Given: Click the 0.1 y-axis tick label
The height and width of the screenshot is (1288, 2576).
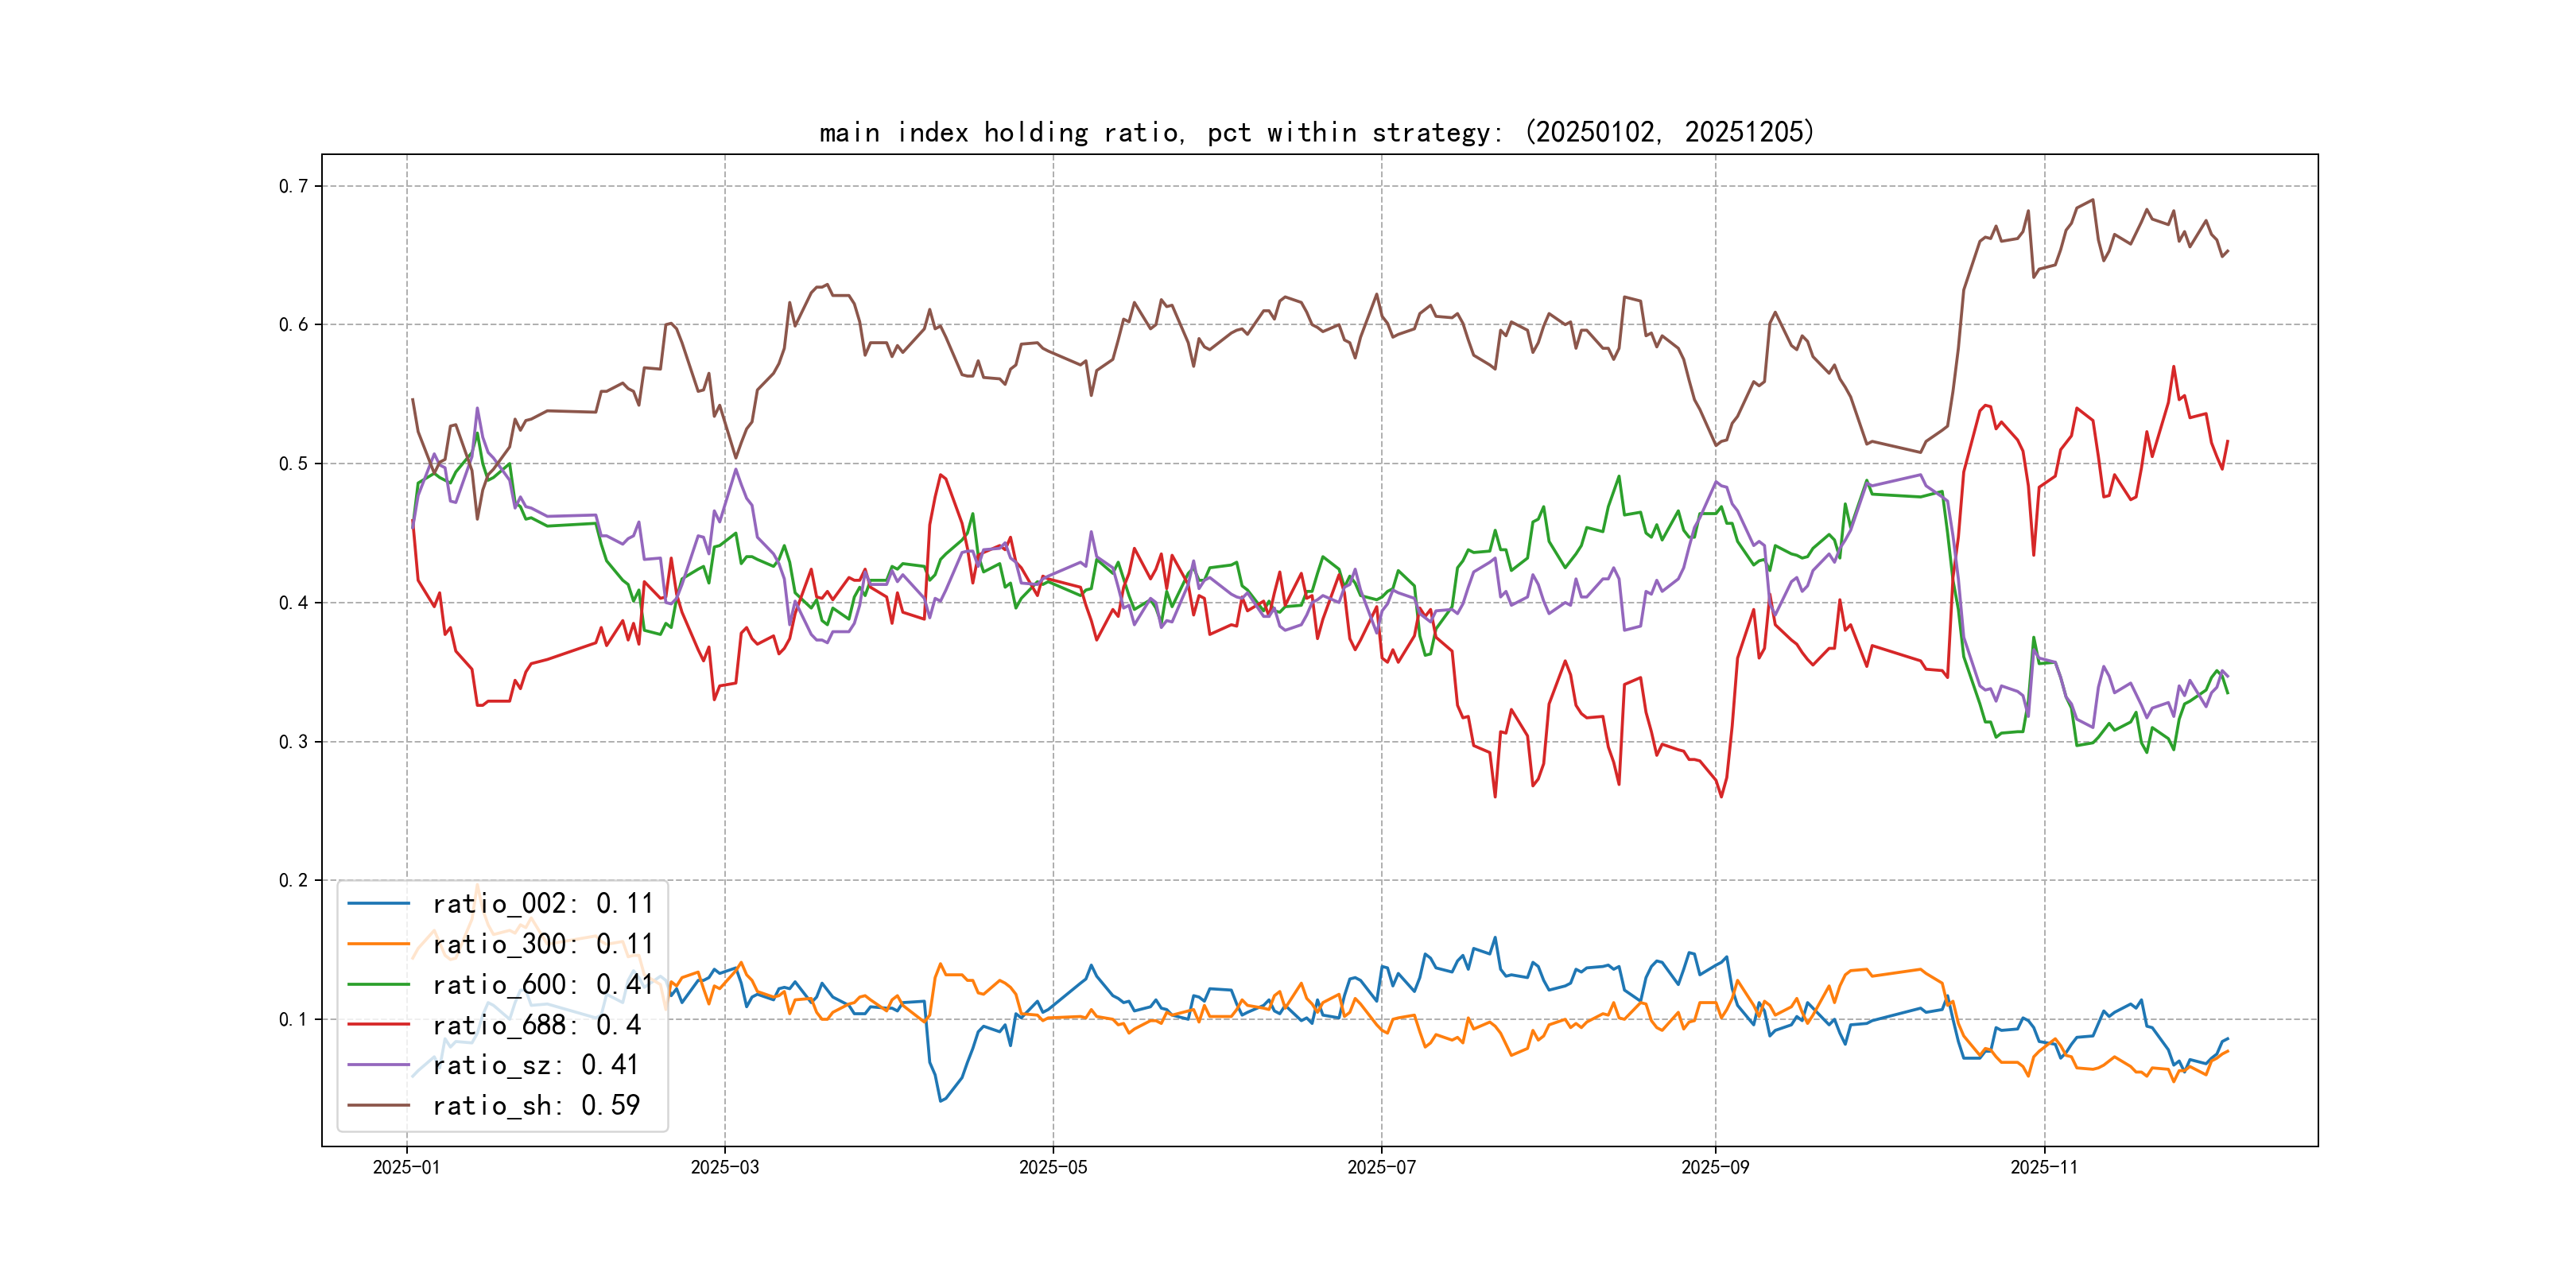Looking at the screenshot, I should pos(293,1019).
